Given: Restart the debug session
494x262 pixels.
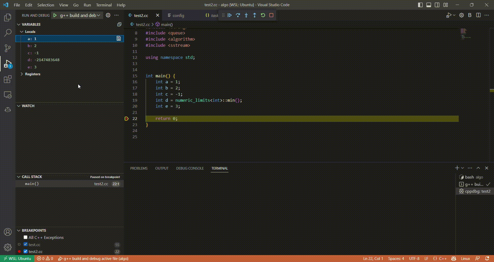Looking at the screenshot, I should [263, 15].
